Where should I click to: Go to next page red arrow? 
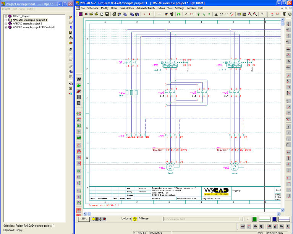click(x=144, y=14)
